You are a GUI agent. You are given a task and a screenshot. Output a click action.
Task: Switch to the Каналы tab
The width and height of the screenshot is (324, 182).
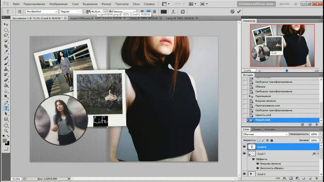(x=257, y=129)
